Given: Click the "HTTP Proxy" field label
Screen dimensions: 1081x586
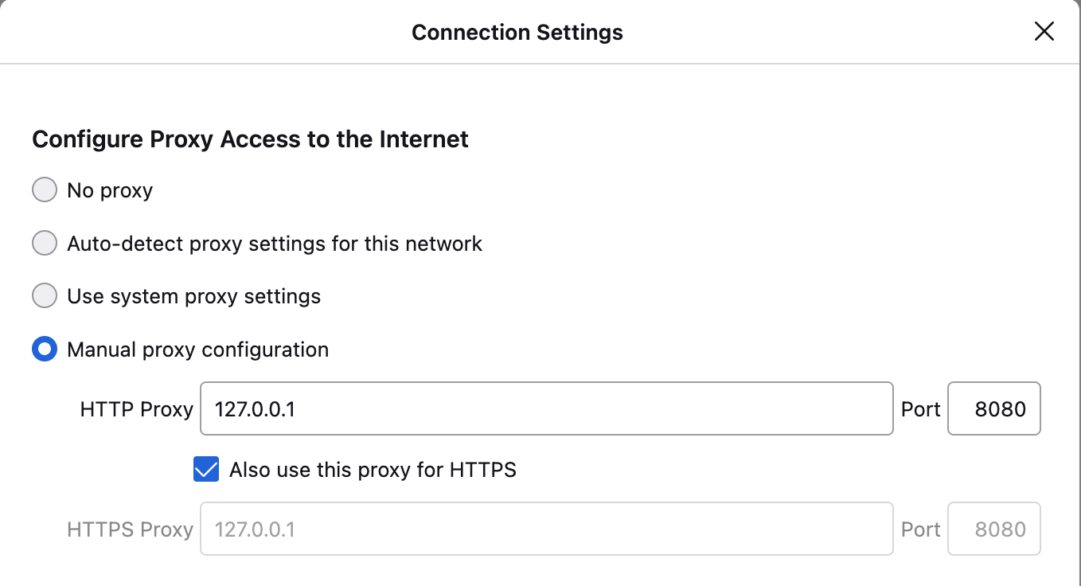Looking at the screenshot, I should (x=137, y=409).
